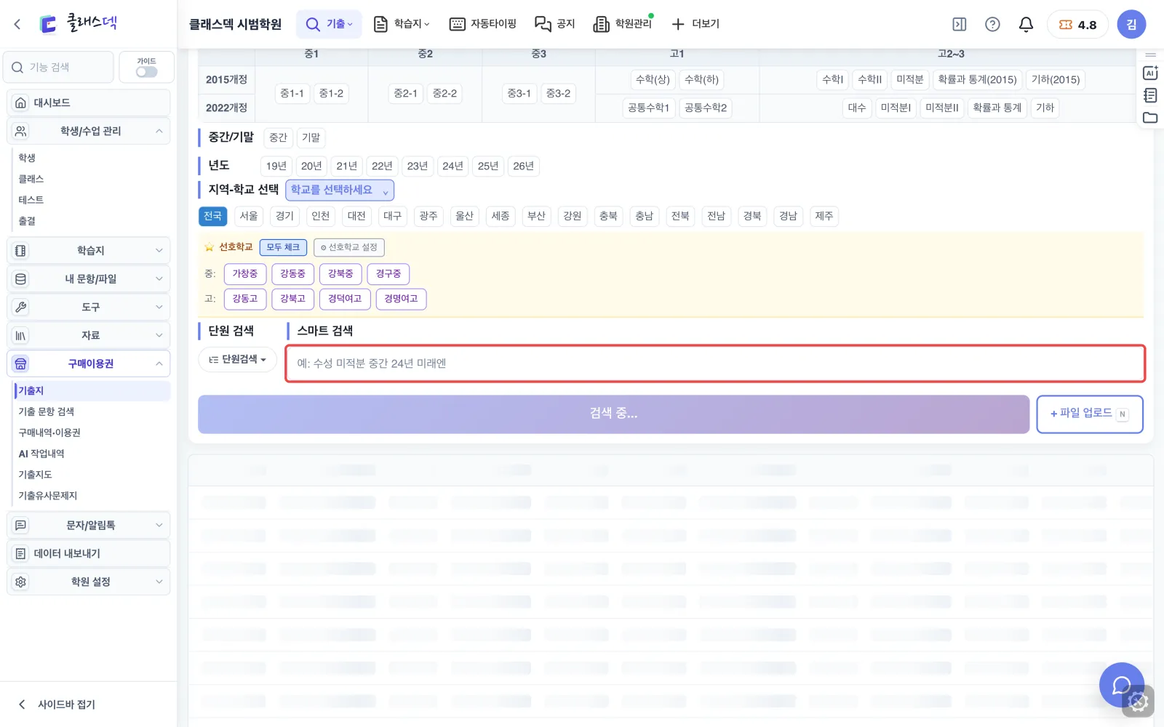Click the gear and wrench settings icon
Screen dimensions: 1164x727
(x=1139, y=702)
